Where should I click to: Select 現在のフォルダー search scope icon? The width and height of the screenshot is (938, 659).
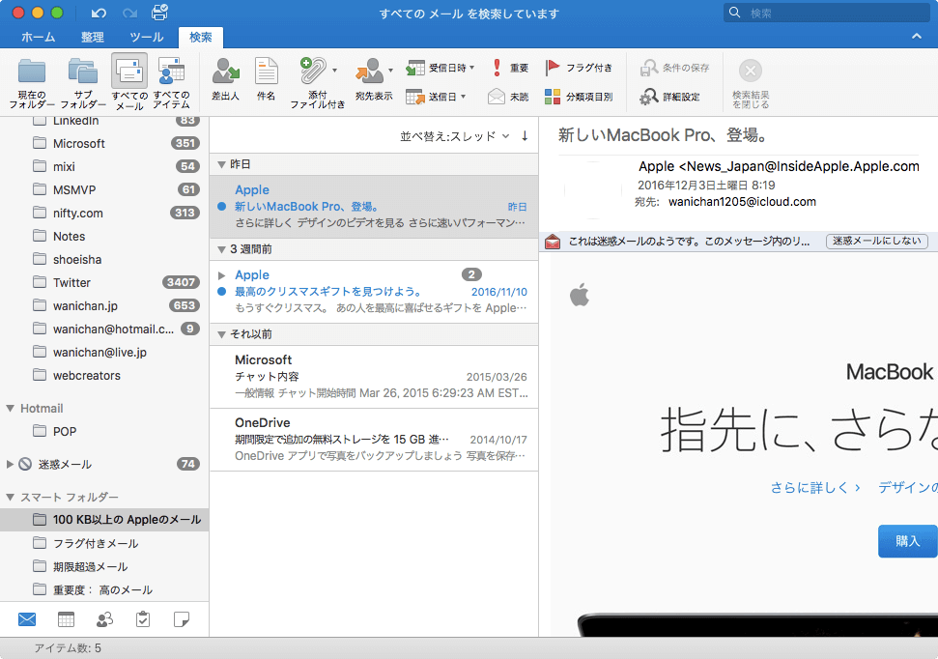(32, 72)
